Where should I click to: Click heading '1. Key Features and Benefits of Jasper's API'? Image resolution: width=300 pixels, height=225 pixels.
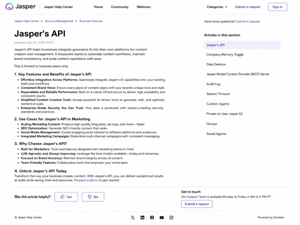[53, 74]
